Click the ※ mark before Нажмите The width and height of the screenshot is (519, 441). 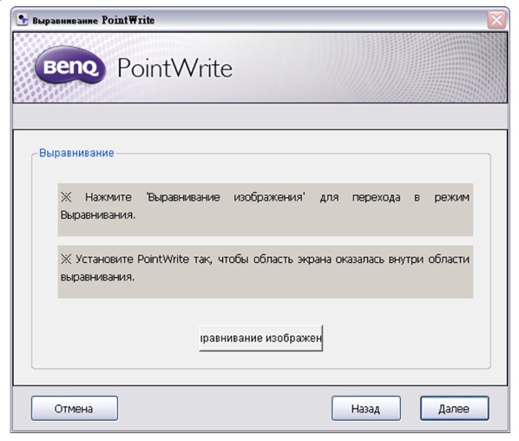(66, 197)
